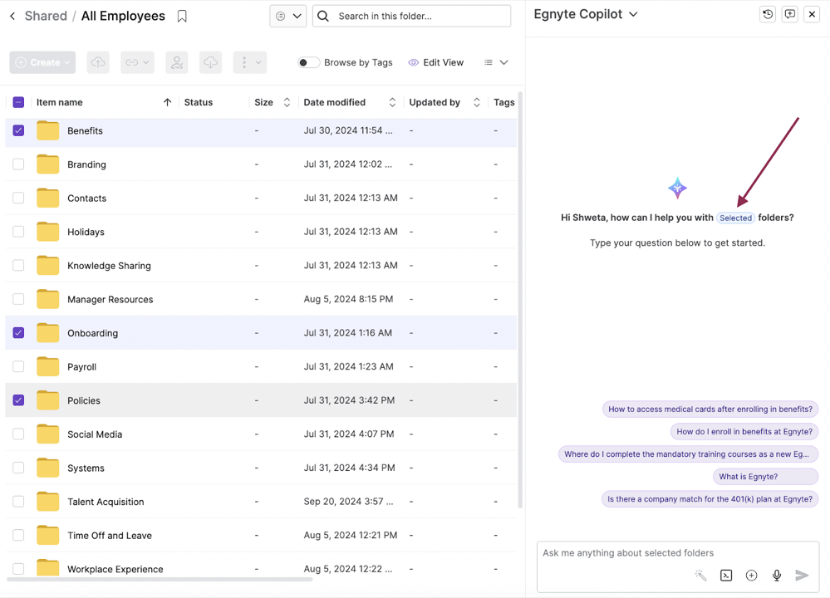830x598 pixels.
Task: Check the Social Media folder checkbox
Action: (x=18, y=434)
